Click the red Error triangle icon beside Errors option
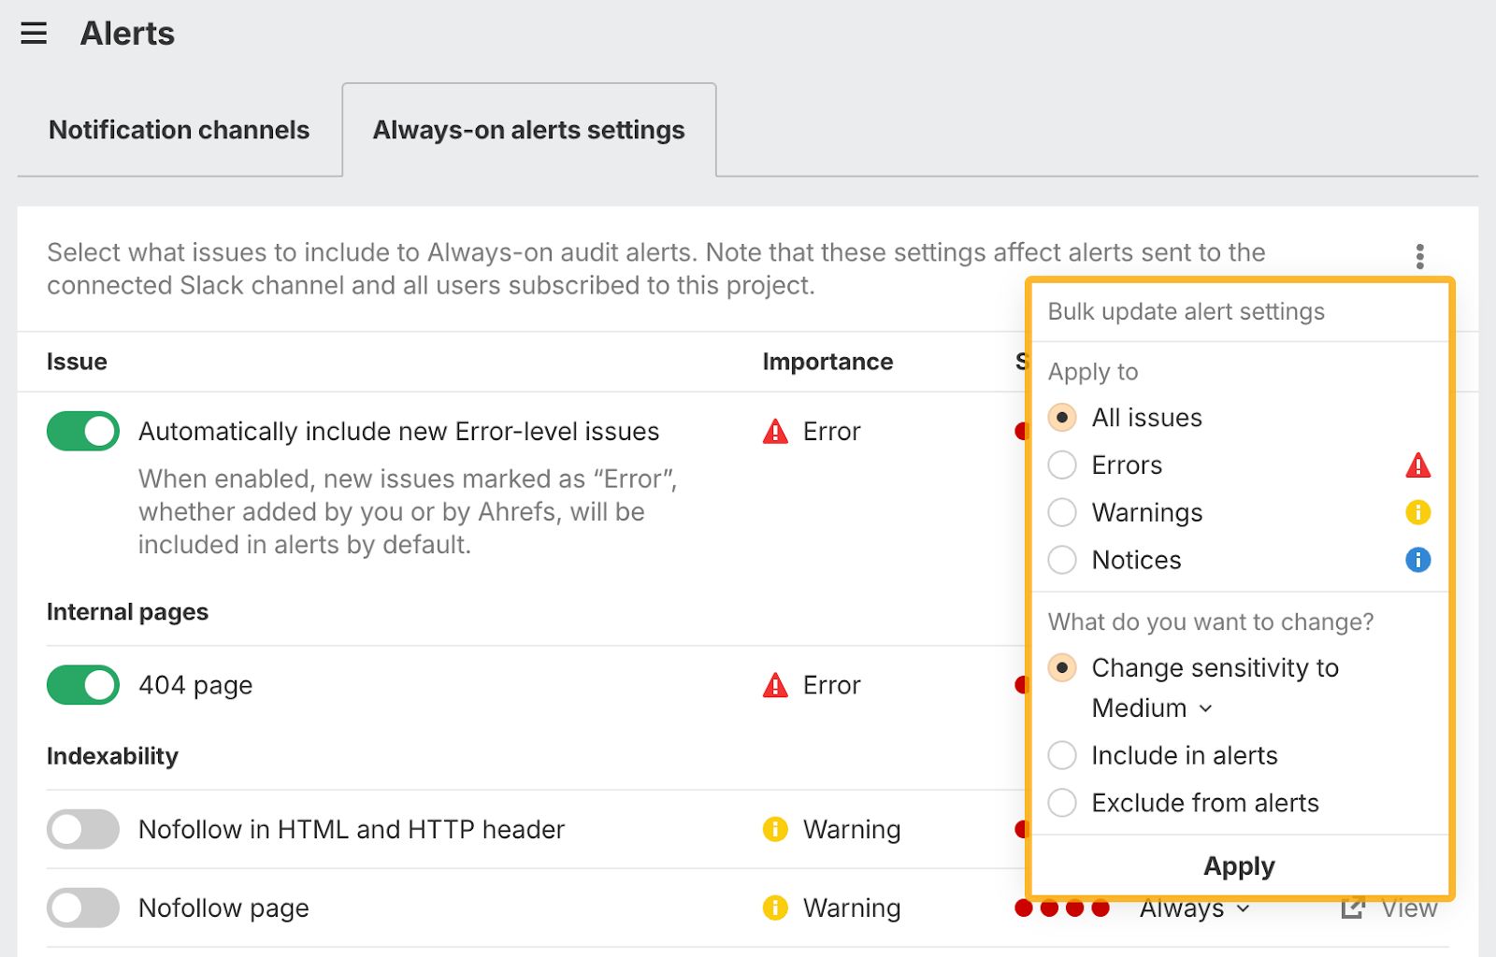The width and height of the screenshot is (1496, 957). (x=1417, y=465)
